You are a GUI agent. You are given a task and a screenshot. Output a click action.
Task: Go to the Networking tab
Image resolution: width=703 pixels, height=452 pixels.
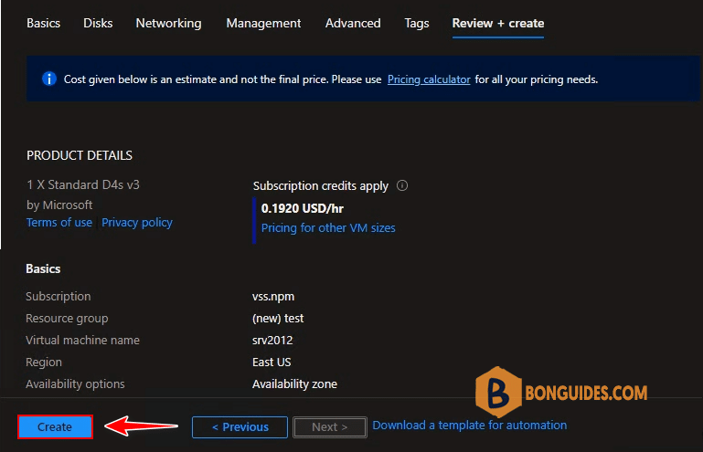tap(168, 23)
